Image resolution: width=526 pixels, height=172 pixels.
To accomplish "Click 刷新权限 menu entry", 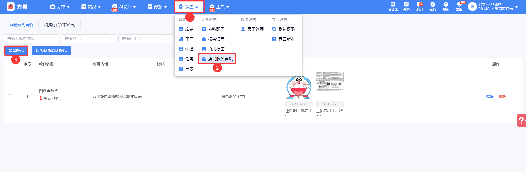I will click(x=283, y=29).
